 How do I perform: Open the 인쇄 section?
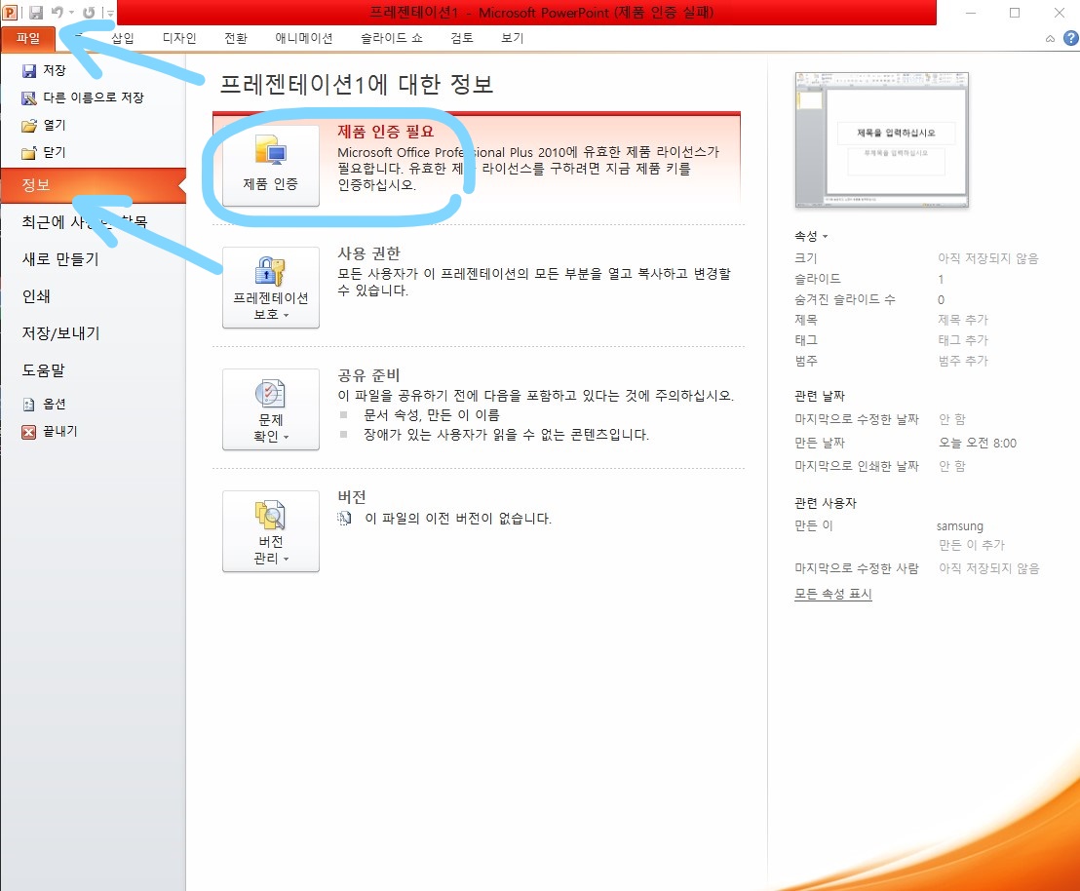(x=36, y=296)
